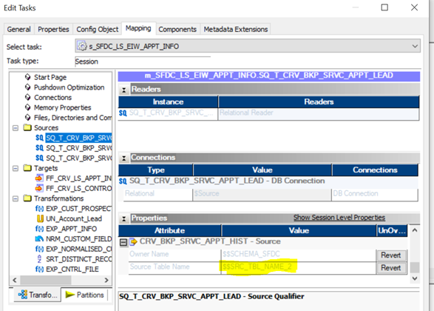Collapse CRV_BKP_SRVC_APPT_HIST source group
434x311 pixels.
coord(123,243)
